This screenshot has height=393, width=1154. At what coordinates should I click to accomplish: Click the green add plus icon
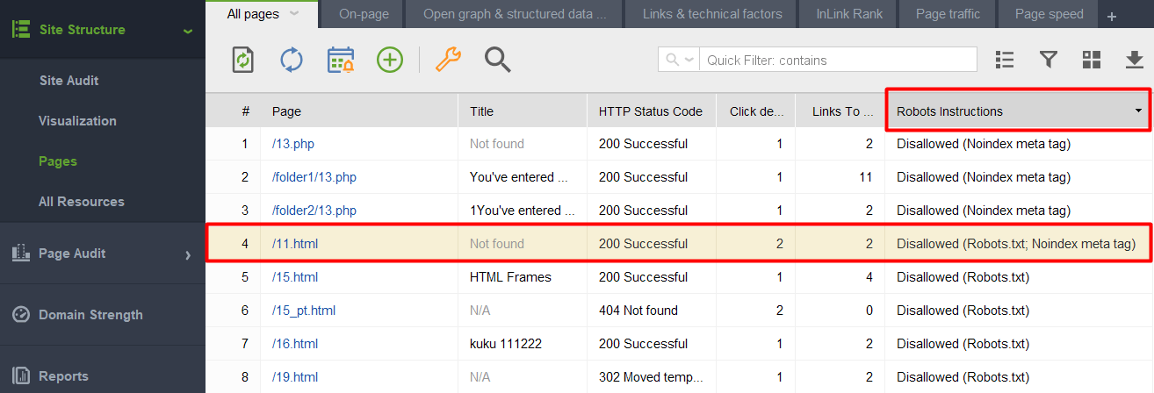(x=390, y=60)
